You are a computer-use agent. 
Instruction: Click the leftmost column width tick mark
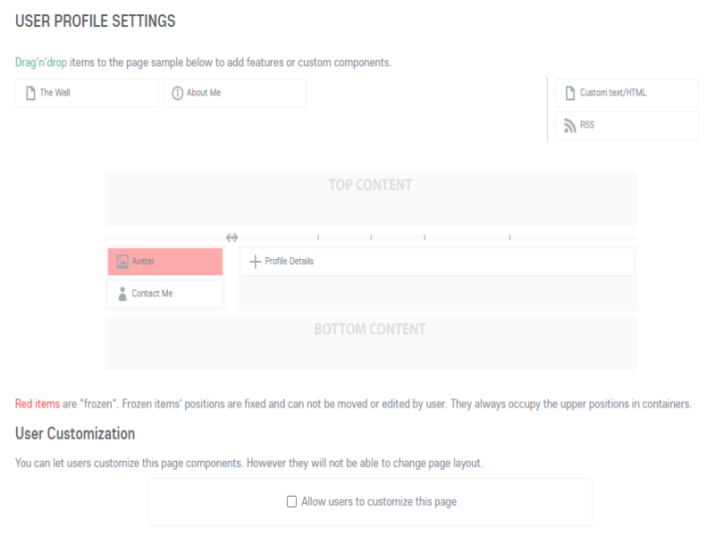[x=318, y=238]
